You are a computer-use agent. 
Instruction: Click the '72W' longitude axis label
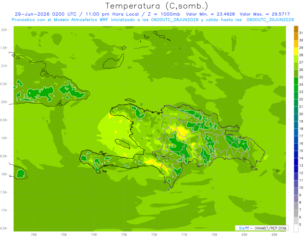(154, 235)
